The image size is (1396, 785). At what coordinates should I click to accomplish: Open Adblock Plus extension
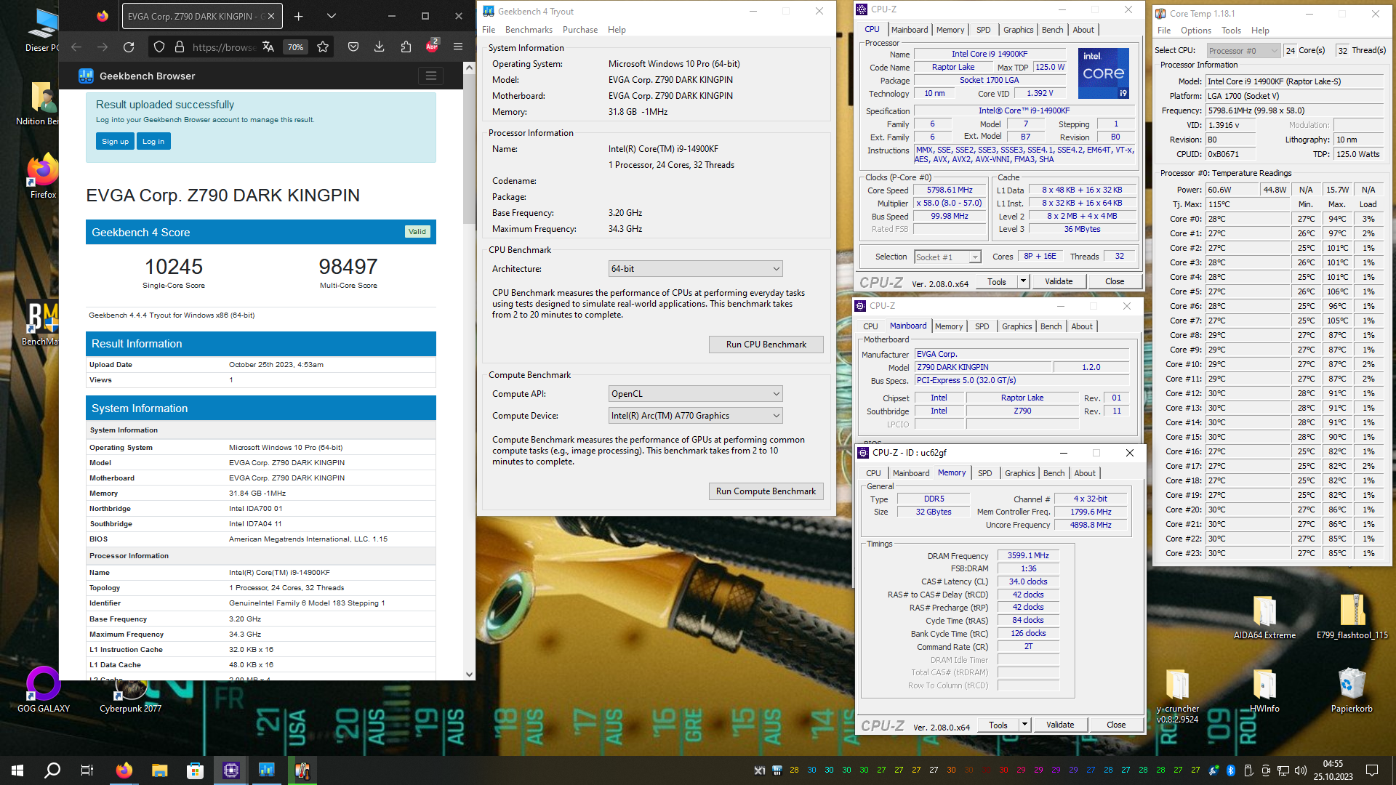[x=432, y=47]
